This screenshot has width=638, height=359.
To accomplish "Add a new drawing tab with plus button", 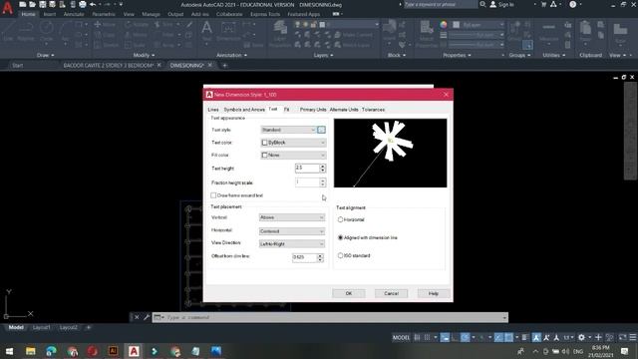I will [x=224, y=65].
